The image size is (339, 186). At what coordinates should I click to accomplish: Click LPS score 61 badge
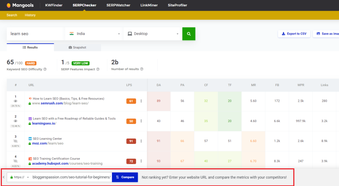pos(131,101)
